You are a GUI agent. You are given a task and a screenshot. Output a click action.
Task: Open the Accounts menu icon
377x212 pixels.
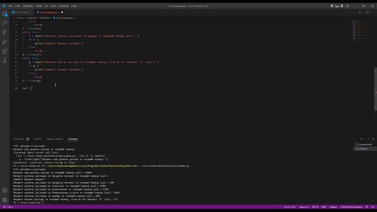tap(5, 191)
